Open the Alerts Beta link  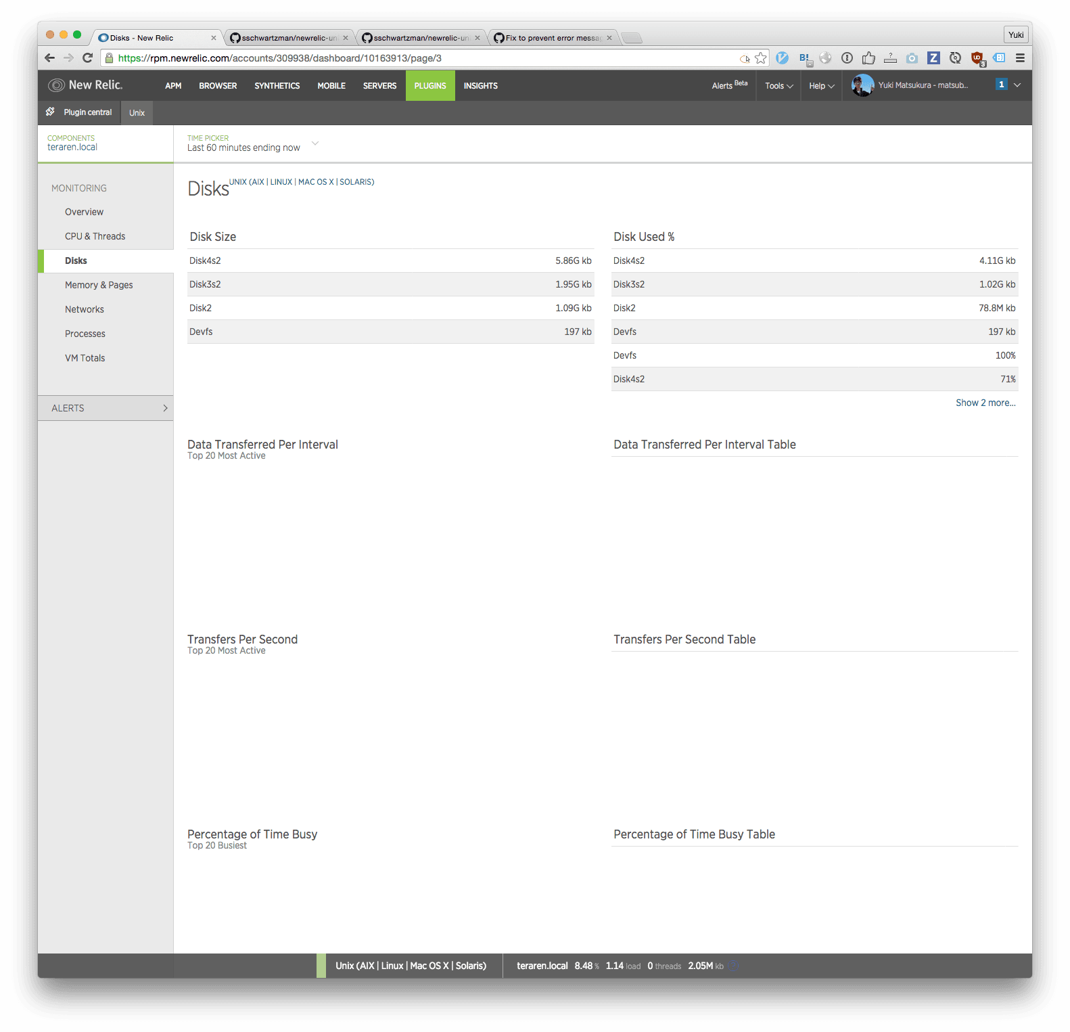coord(729,85)
